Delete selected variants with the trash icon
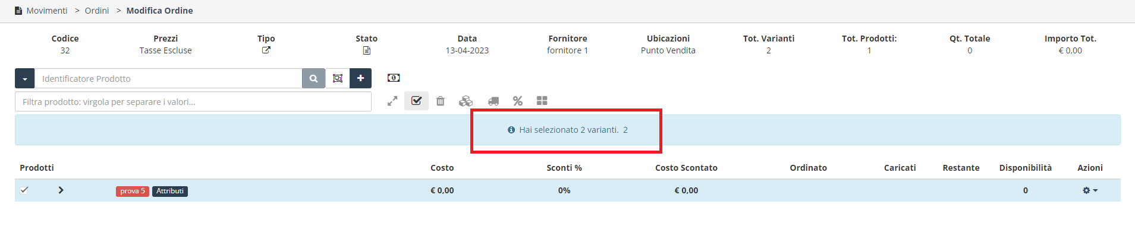 point(441,101)
